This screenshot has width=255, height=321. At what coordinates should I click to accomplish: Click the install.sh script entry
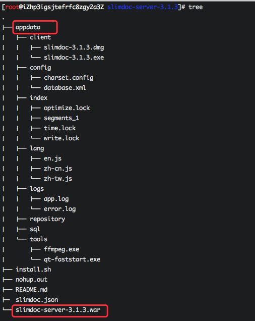[33, 270]
